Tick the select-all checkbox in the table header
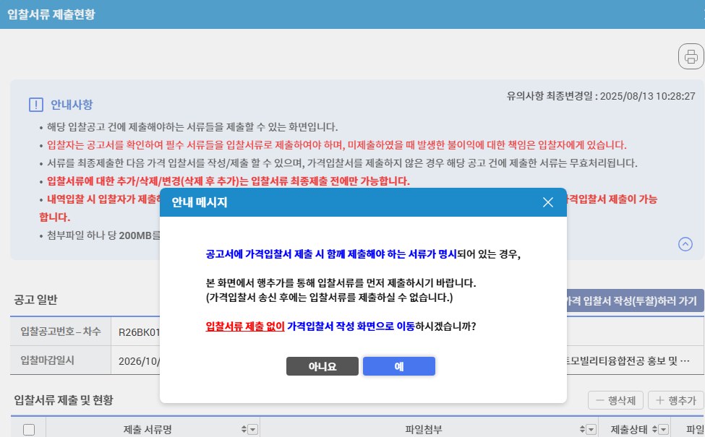The image size is (705, 437). click(29, 430)
